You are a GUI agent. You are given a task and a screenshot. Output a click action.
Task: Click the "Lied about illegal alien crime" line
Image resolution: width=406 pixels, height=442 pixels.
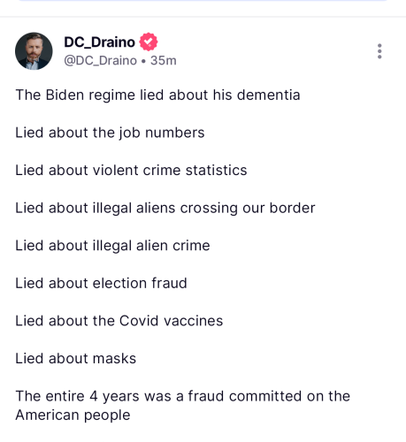point(112,246)
